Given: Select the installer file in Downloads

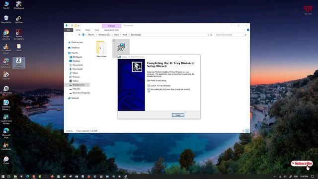Looking at the screenshot, I should (x=121, y=48).
